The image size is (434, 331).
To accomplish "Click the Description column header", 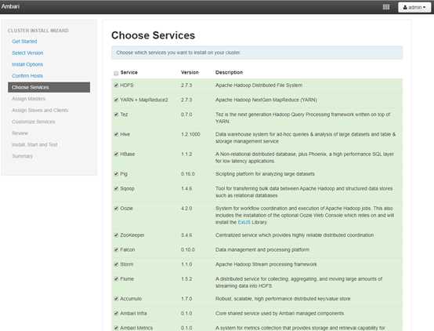I will coord(229,72).
